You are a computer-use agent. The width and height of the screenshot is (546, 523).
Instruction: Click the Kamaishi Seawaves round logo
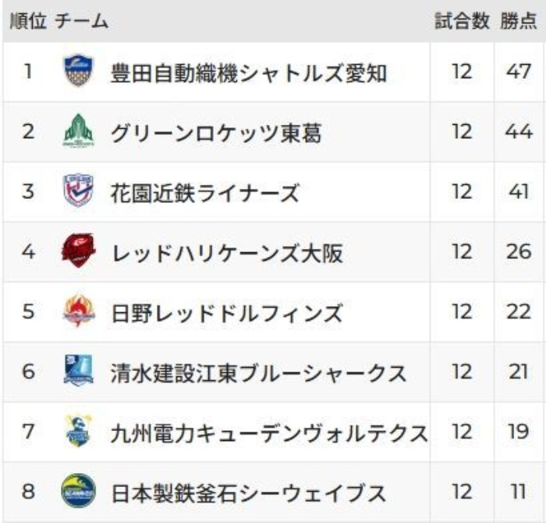click(x=79, y=490)
